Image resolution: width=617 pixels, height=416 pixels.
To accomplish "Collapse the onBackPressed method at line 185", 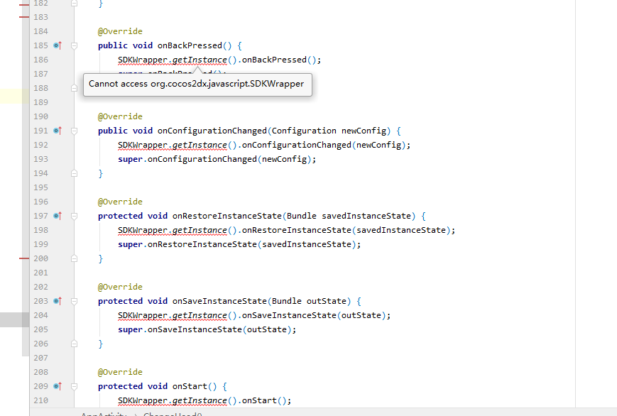I will point(74,45).
